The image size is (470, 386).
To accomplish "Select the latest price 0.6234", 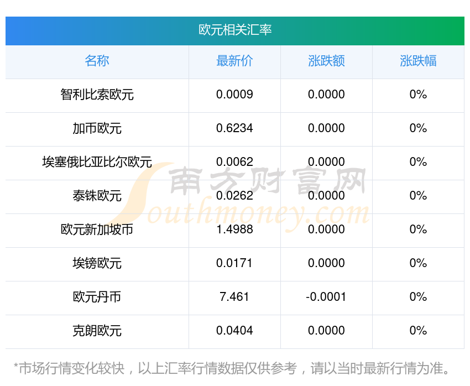I will click(234, 128).
